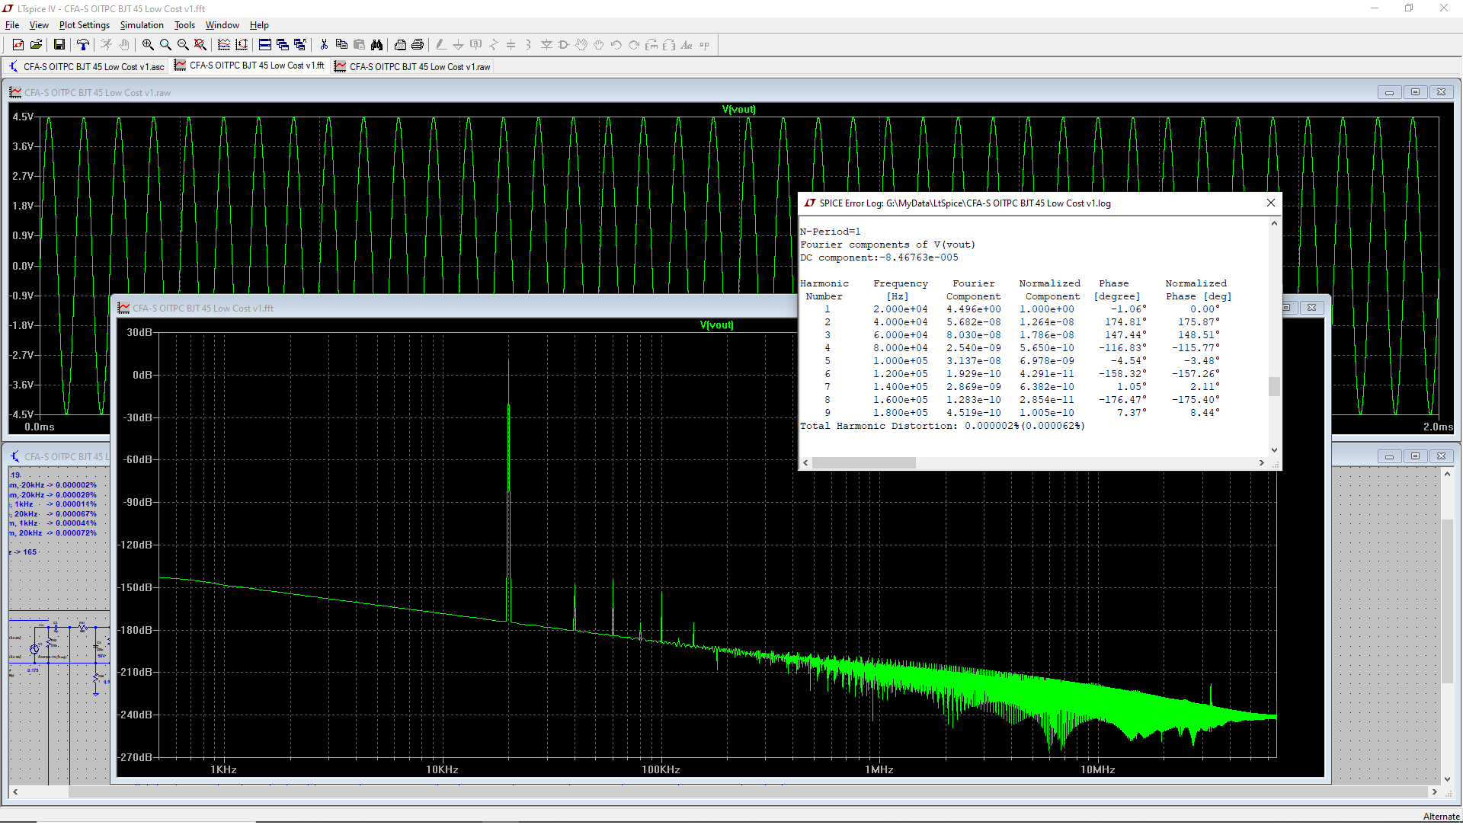Close the FFT plot child window
Screen dimensions: 1463x825
(x=1311, y=308)
